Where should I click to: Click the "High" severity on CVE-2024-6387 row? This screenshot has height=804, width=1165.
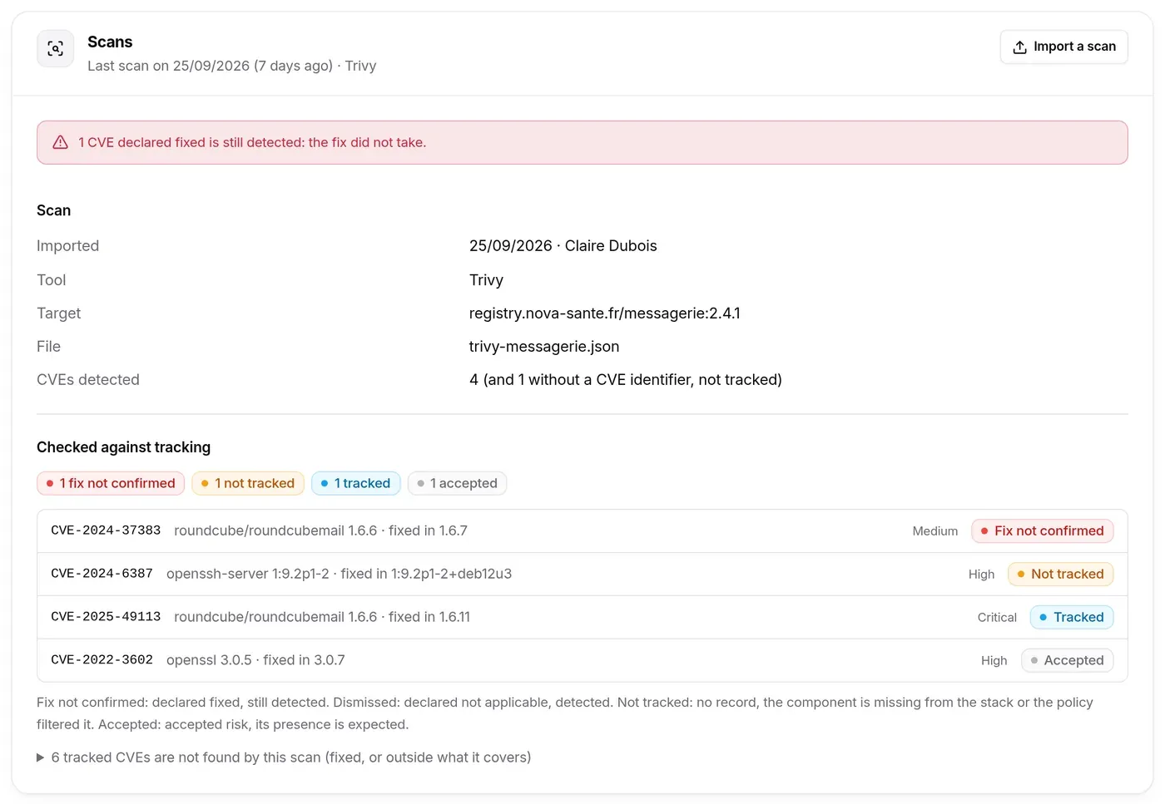(982, 575)
